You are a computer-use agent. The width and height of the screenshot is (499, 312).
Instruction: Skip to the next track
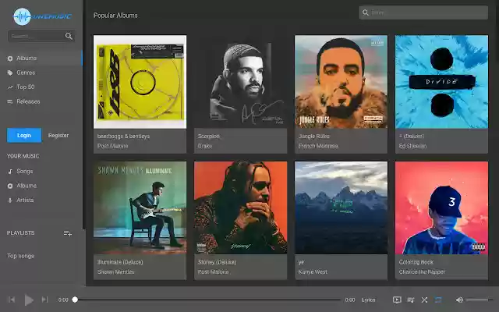click(44, 300)
